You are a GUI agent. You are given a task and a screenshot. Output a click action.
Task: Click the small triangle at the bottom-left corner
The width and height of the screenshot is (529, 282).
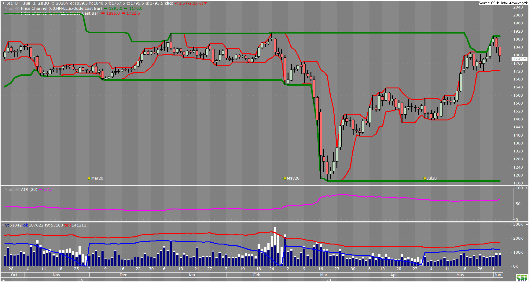4,280
